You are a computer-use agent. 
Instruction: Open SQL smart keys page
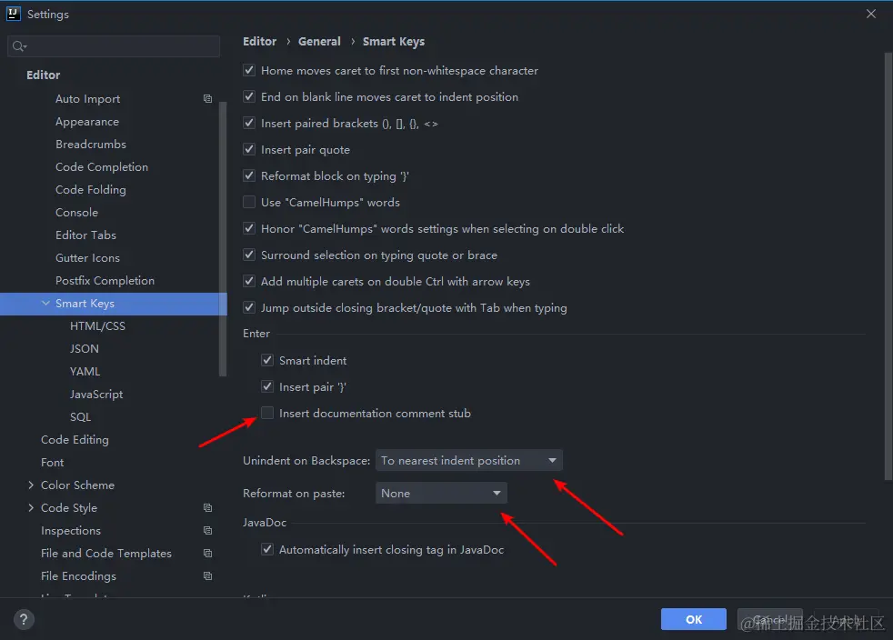tap(80, 416)
